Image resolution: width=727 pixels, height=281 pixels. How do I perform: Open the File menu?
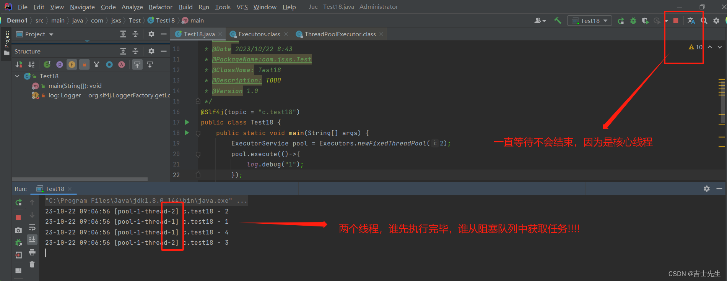click(23, 7)
